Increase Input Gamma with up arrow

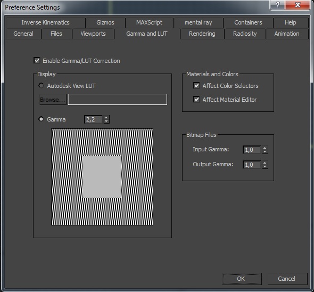pos(265,148)
